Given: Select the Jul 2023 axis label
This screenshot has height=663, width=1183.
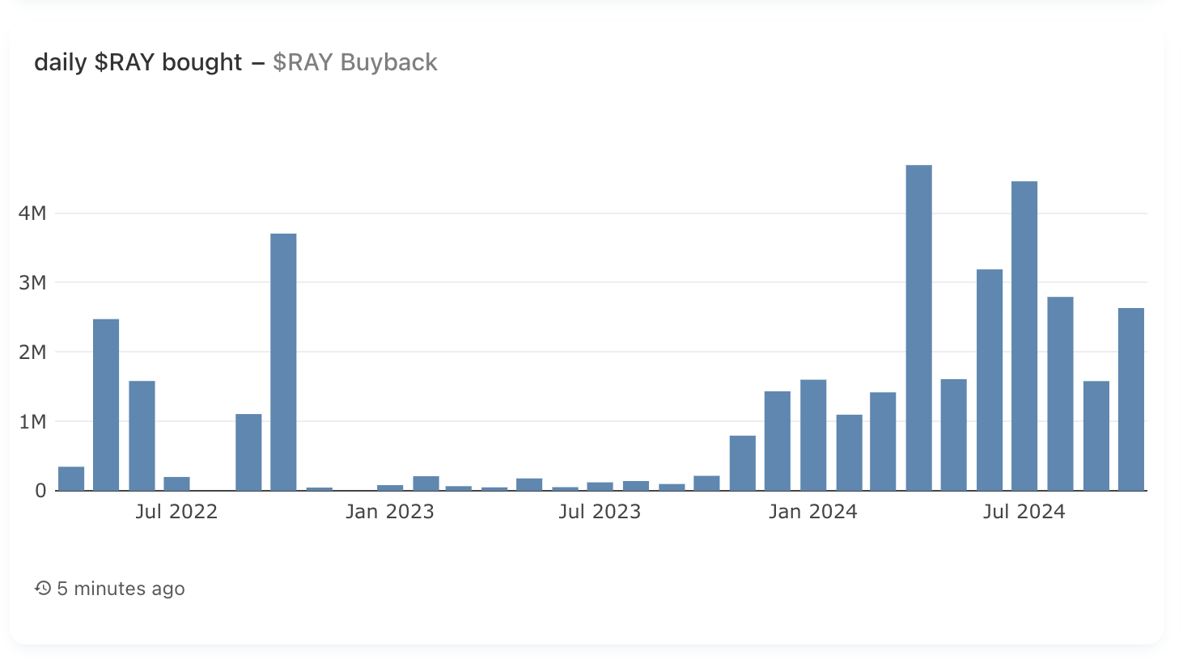Looking at the screenshot, I should 600,511.
